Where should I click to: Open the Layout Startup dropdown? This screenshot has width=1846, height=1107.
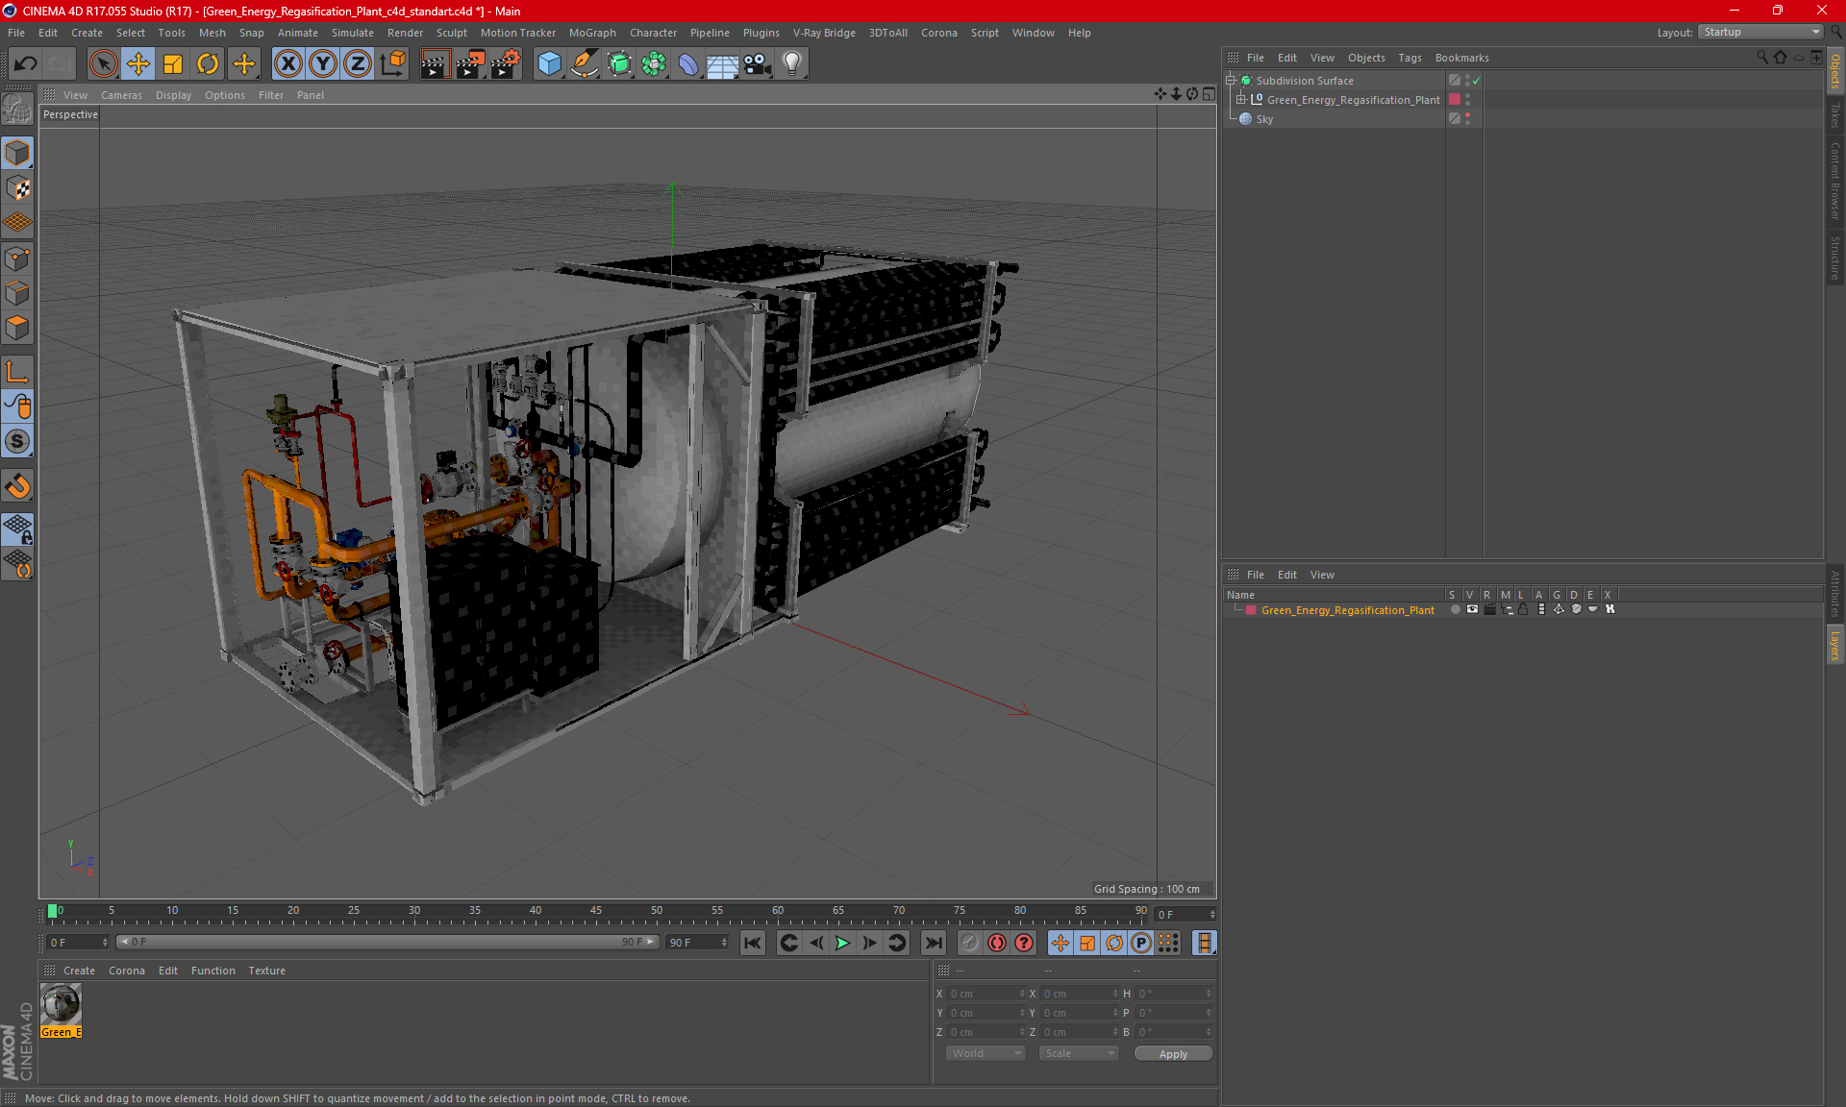tap(1761, 33)
